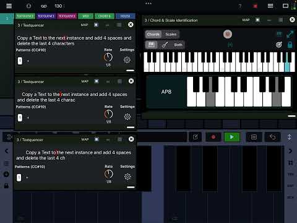Tap the three dots at top center
The height and width of the screenshot is (223, 297).
pos(148,3)
